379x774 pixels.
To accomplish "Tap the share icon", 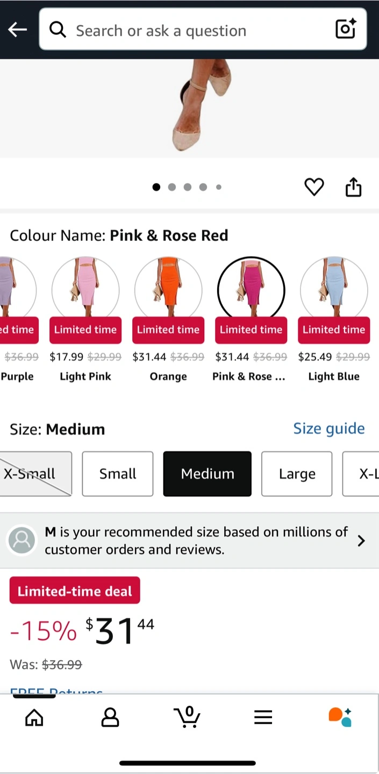I will pos(353,187).
